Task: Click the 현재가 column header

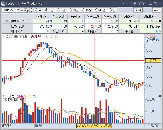Action: [x=41, y=16]
